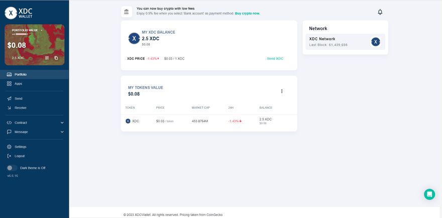
Task: Click the XDC token icon in table
Action: (x=128, y=121)
